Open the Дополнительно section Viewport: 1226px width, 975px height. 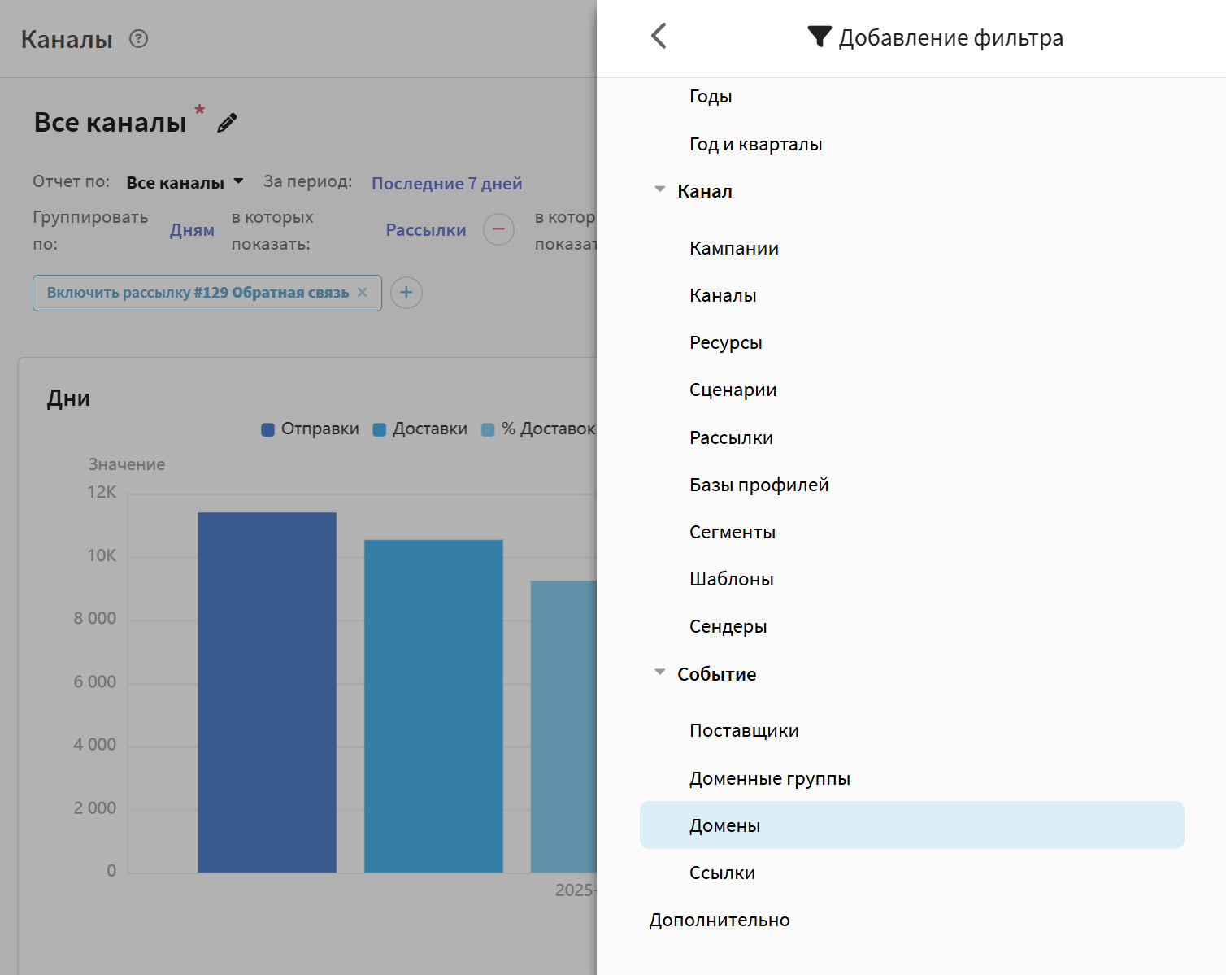719,920
